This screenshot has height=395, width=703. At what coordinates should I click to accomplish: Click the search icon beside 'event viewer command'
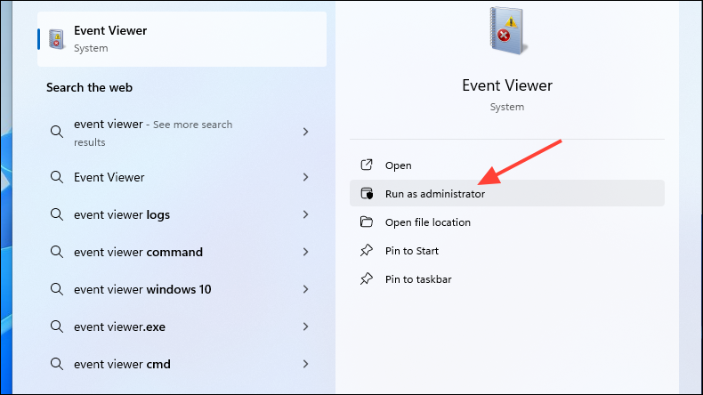tap(56, 252)
